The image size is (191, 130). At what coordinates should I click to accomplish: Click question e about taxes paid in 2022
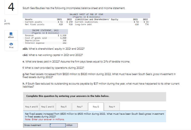76,61
